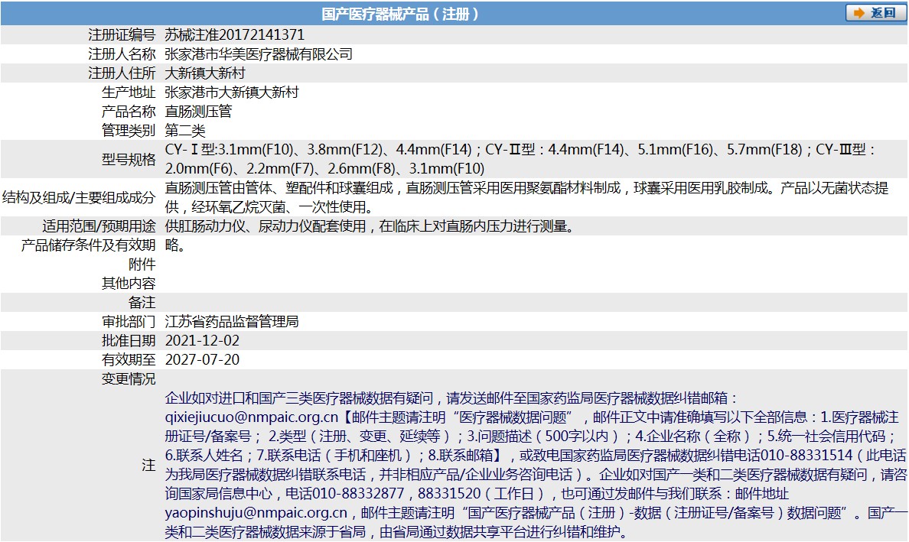Click the 注册人名称 label

122,54
